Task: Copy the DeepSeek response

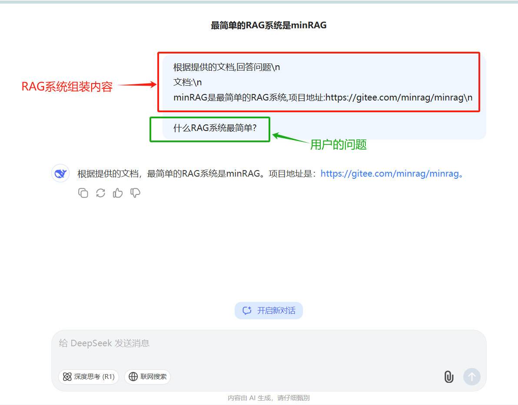Action: click(x=83, y=193)
